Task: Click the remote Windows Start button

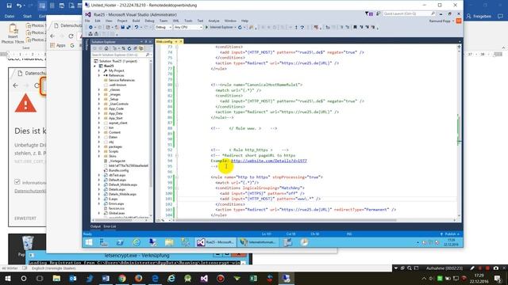Action: click(89, 242)
